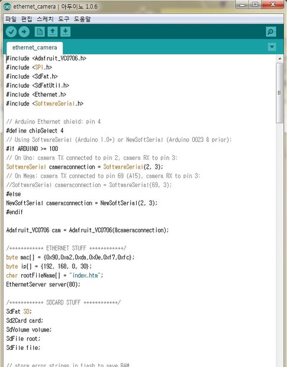Maximize the Arduino window

255,4
